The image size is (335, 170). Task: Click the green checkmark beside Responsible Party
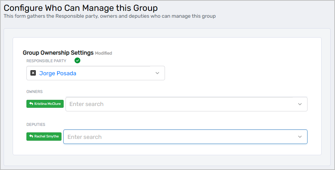(77, 60)
